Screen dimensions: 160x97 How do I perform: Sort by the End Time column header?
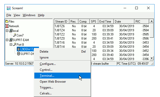[106, 21]
